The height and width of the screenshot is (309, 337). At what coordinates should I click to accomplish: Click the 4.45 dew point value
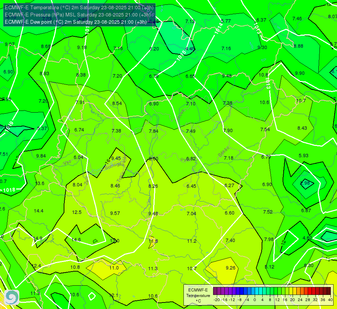tap(190, 49)
